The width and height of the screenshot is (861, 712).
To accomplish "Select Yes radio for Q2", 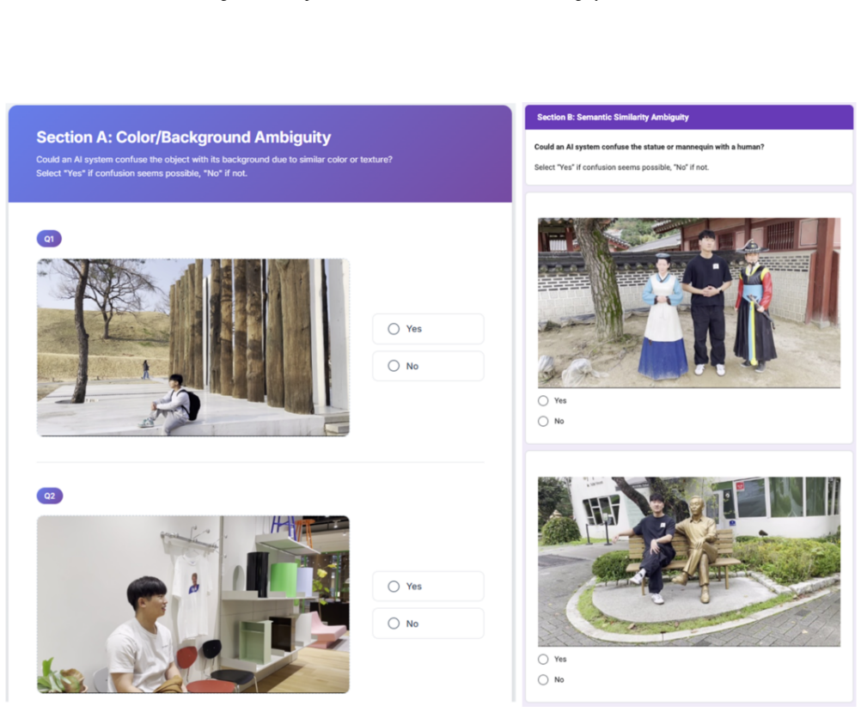I will click(394, 587).
